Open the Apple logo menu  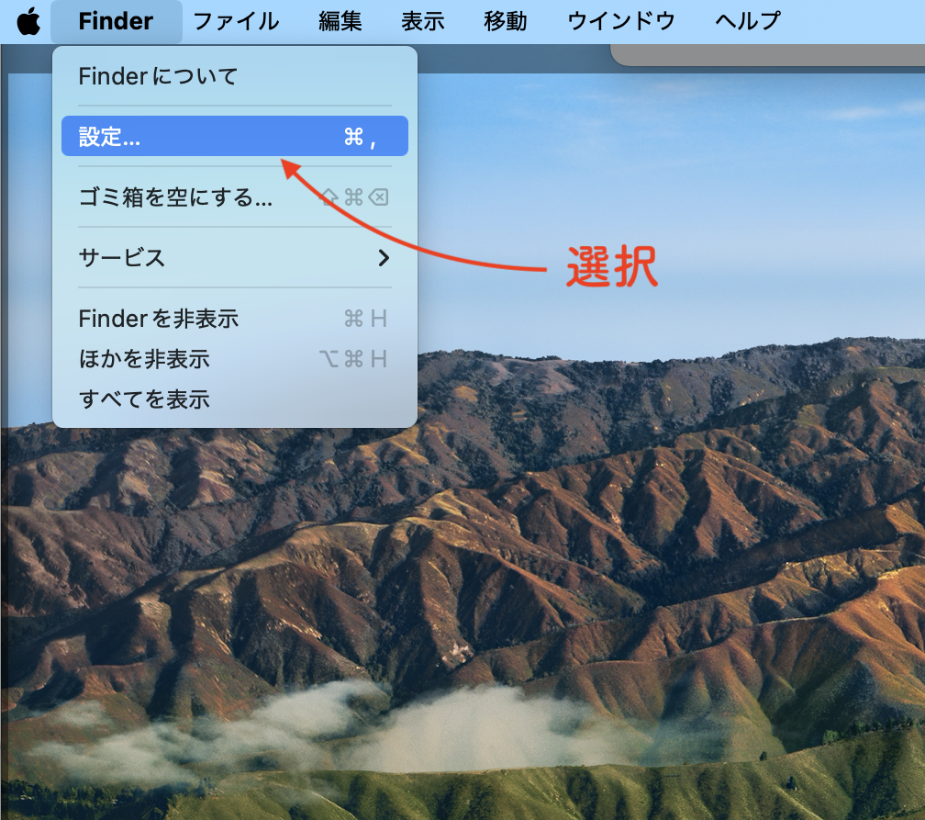point(28,22)
